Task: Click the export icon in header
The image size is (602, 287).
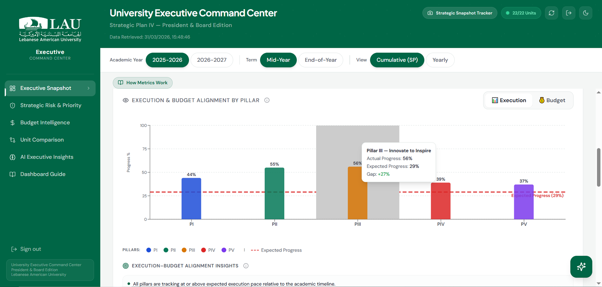Action: 569,13
